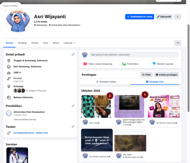Open the Sorotan highlight thumbnail

pos(17,155)
